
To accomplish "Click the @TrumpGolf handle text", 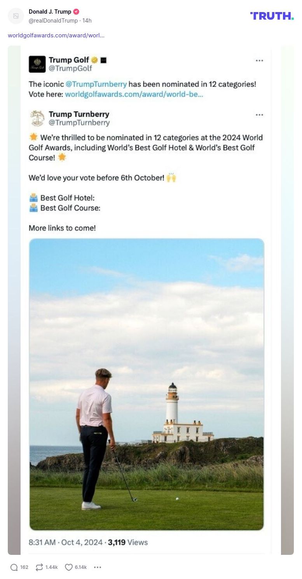I will point(70,69).
